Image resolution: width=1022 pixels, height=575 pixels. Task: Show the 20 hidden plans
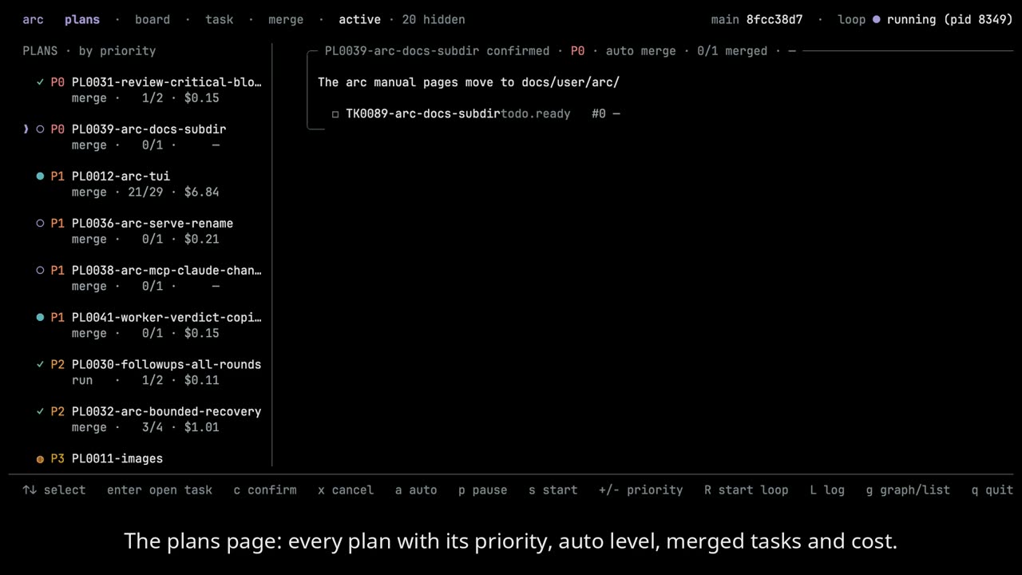click(x=434, y=19)
